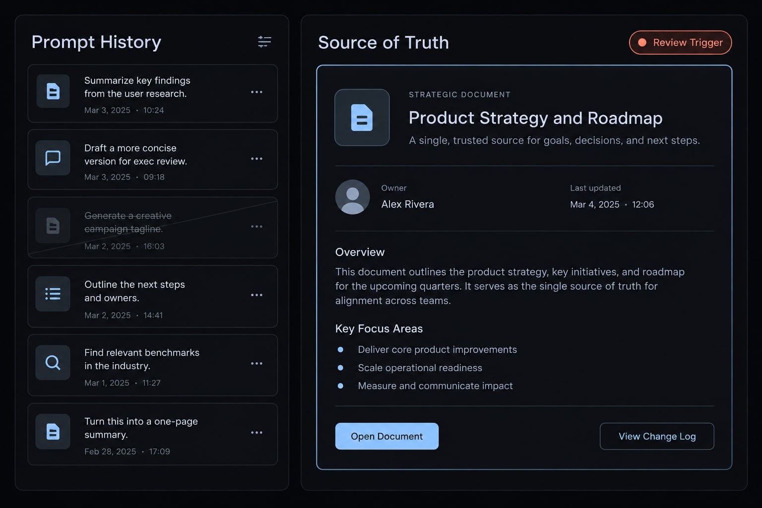Screen dimensions: 762x508
Task: Open more options for 'Outline the next steps' prompt
Action: point(256,295)
